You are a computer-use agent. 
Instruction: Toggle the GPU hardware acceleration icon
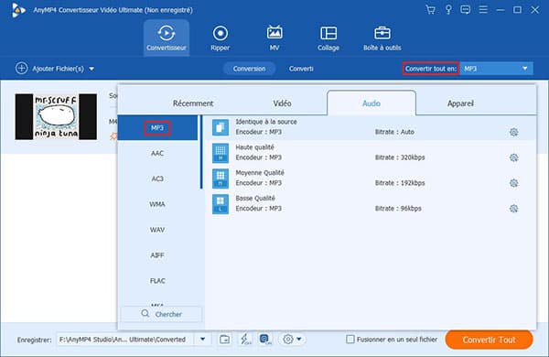pos(265,339)
